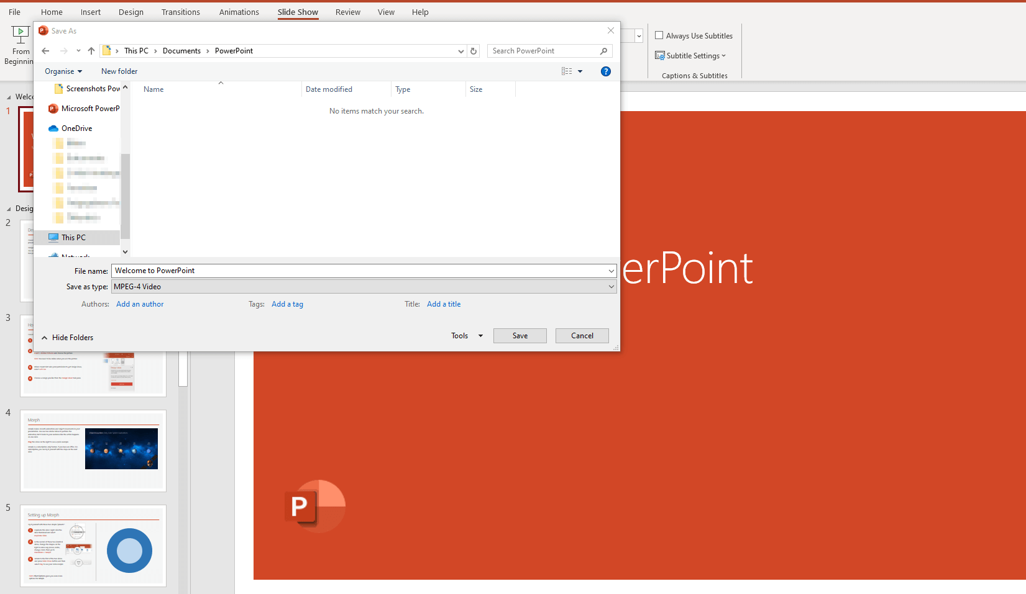This screenshot has height=594, width=1026.
Task: Switch to the View ribbon tab
Action: click(386, 12)
